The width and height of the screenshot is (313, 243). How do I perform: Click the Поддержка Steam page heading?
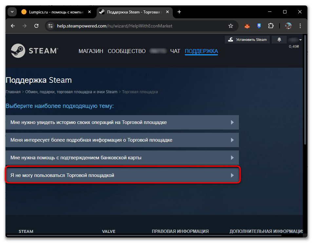[39, 80]
